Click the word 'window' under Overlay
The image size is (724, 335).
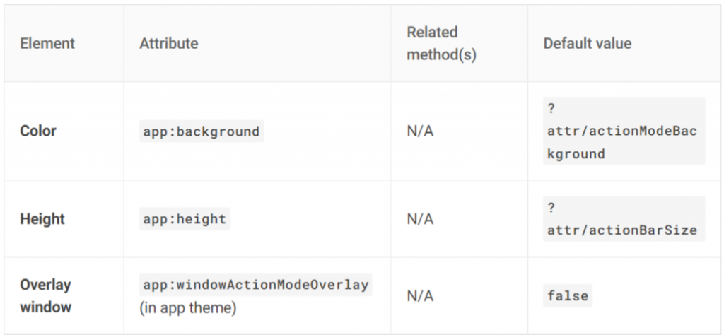tap(45, 308)
